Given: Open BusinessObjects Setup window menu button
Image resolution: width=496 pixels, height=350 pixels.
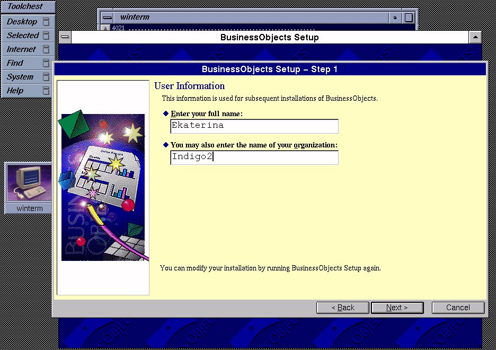Looking at the screenshot, I should click(x=65, y=38).
